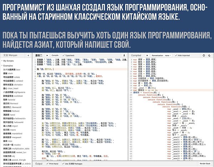Open the help question mark icon
214x167 pixels.
point(203,55)
